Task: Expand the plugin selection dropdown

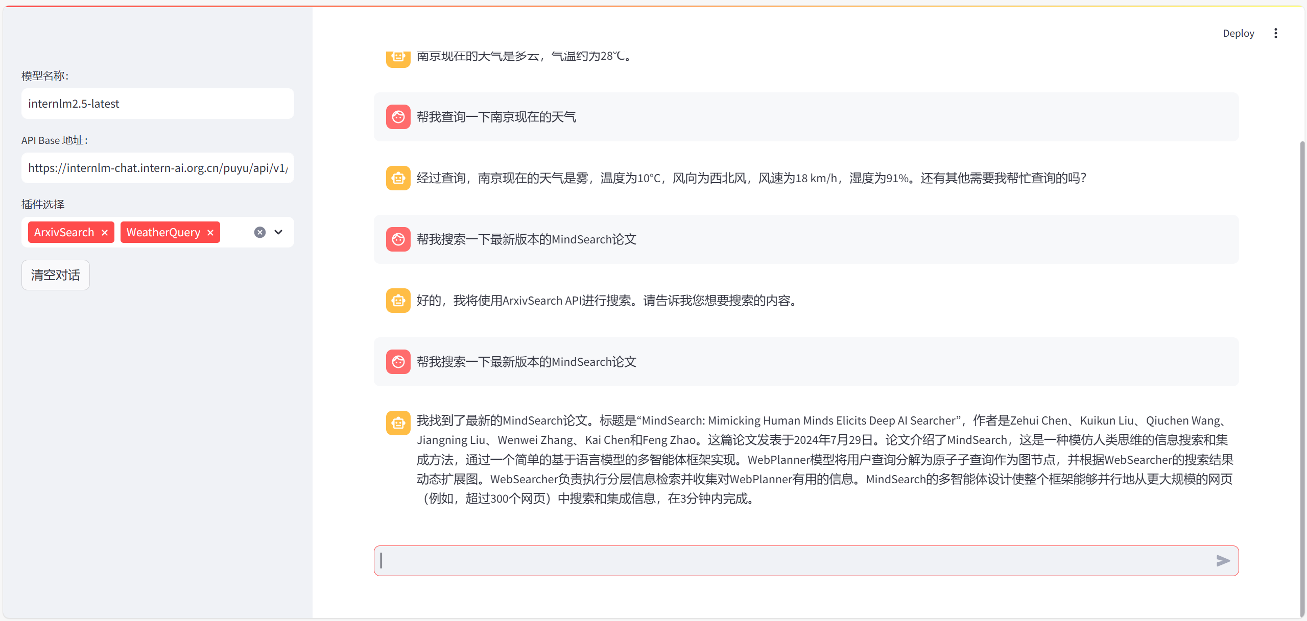Action: [278, 232]
